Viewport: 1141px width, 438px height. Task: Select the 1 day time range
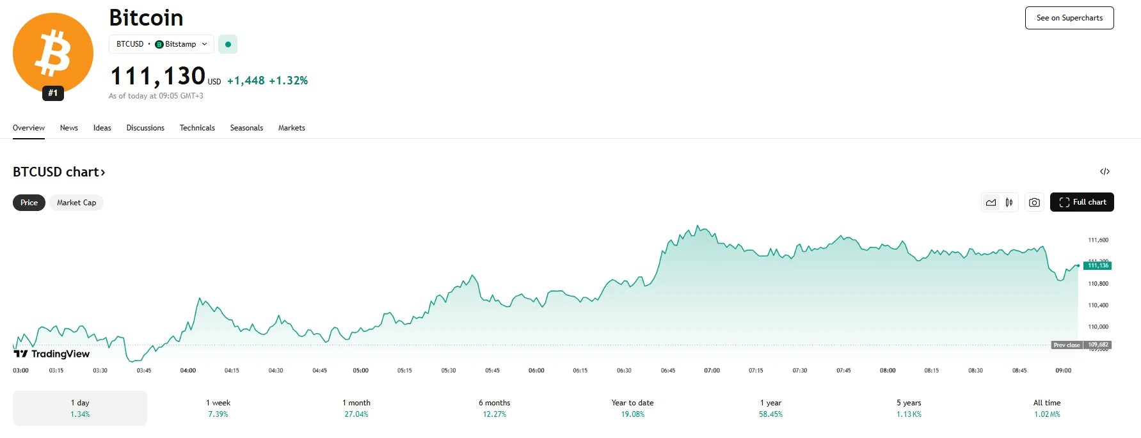pyautogui.click(x=80, y=408)
